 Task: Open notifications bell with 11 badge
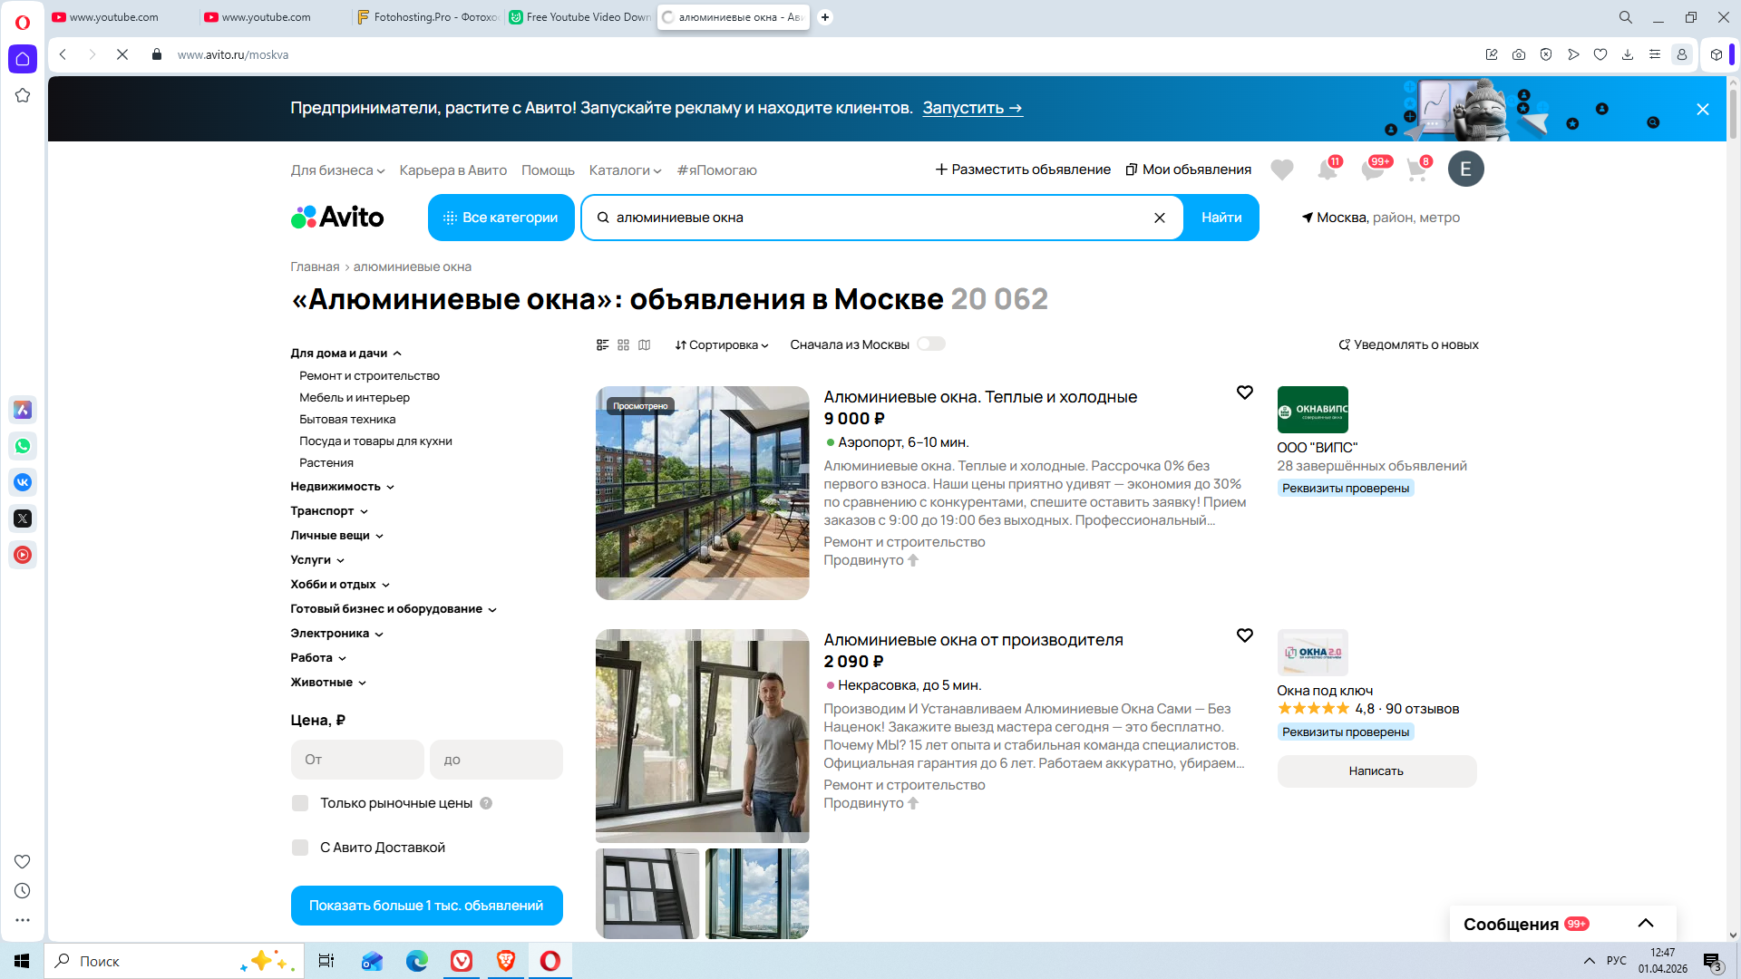1327,170
